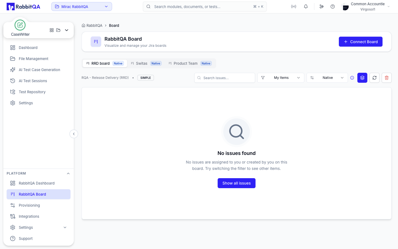Click the RabbitQA home breadcrumb link
The width and height of the screenshot is (398, 249).
pyautogui.click(x=92, y=25)
